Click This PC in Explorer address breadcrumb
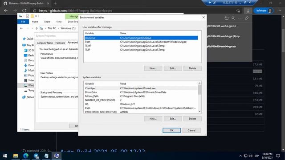This screenshot has height=160, width=285. pyautogui.click(x=52, y=28)
